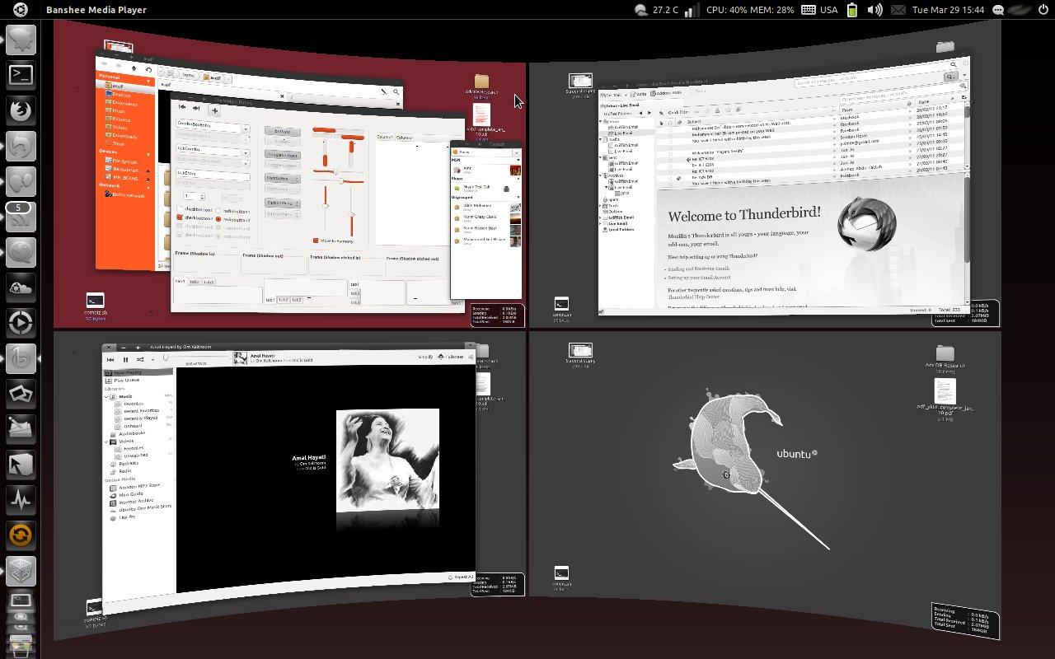Image resolution: width=1055 pixels, height=659 pixels.
Task: Toggle Quick Filter in Thunderbird
Action: point(678,112)
